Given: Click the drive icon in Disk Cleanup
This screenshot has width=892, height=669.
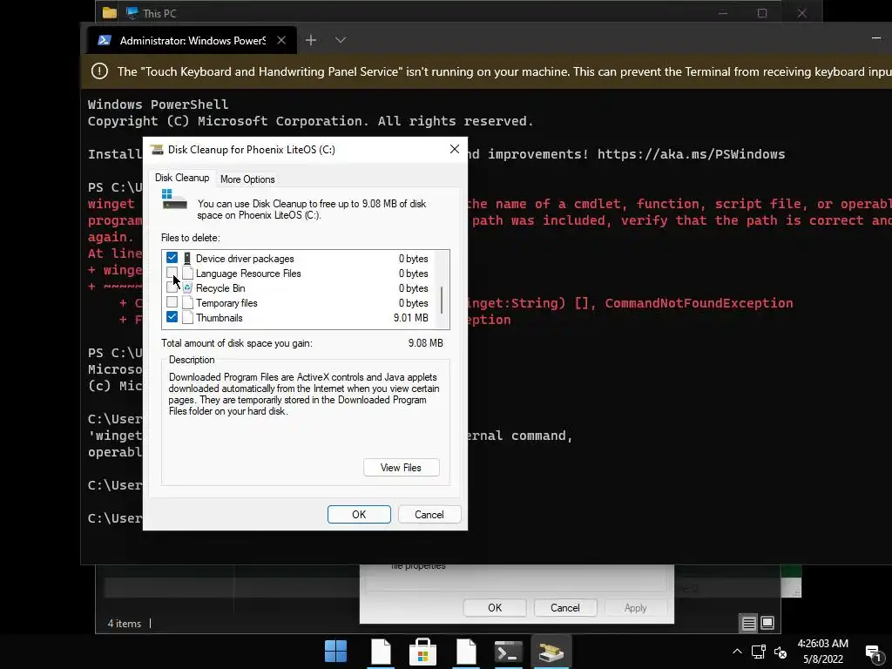Looking at the screenshot, I should (174, 200).
